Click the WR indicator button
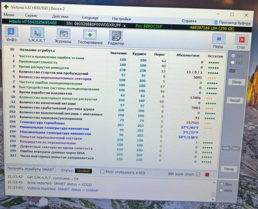 (x=226, y=148)
